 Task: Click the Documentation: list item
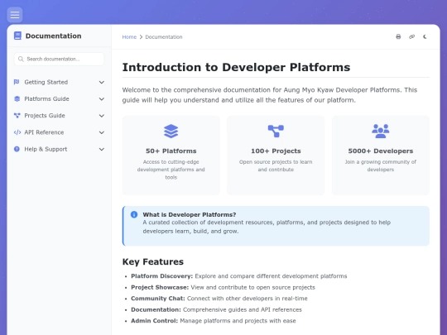216,309
